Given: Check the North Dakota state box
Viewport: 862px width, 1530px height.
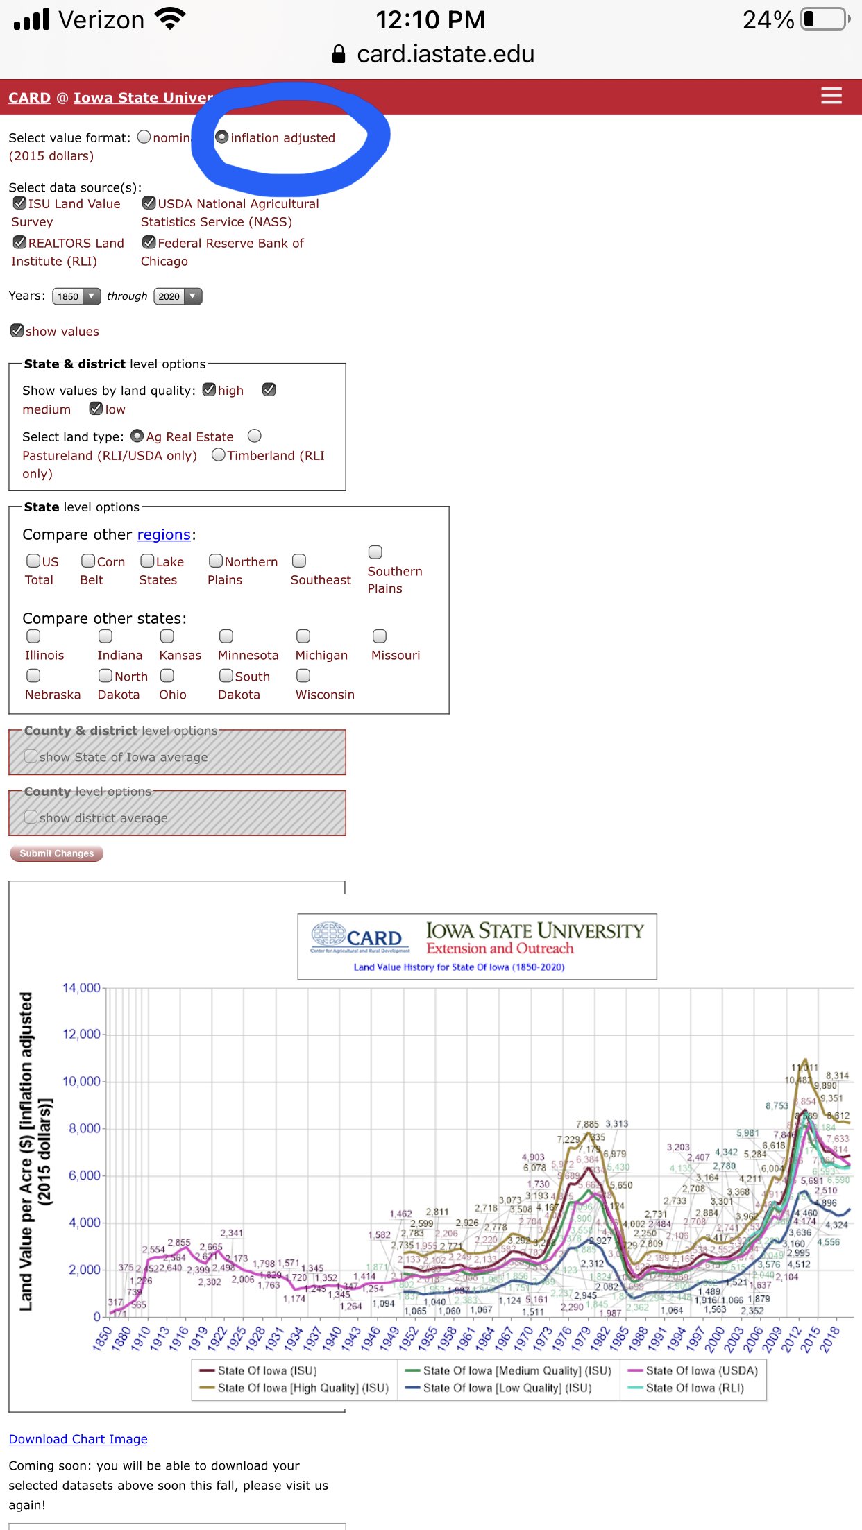Looking at the screenshot, I should pos(105,675).
